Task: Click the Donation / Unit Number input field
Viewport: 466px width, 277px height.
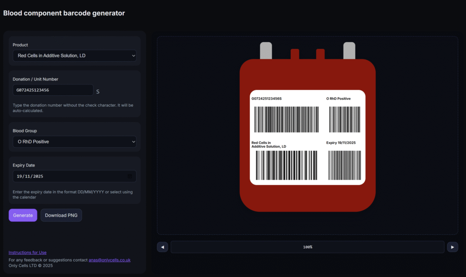Action: (x=53, y=90)
